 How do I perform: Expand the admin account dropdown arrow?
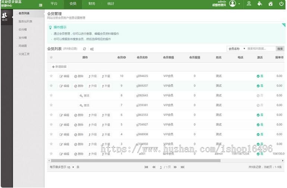[x=239, y=4]
